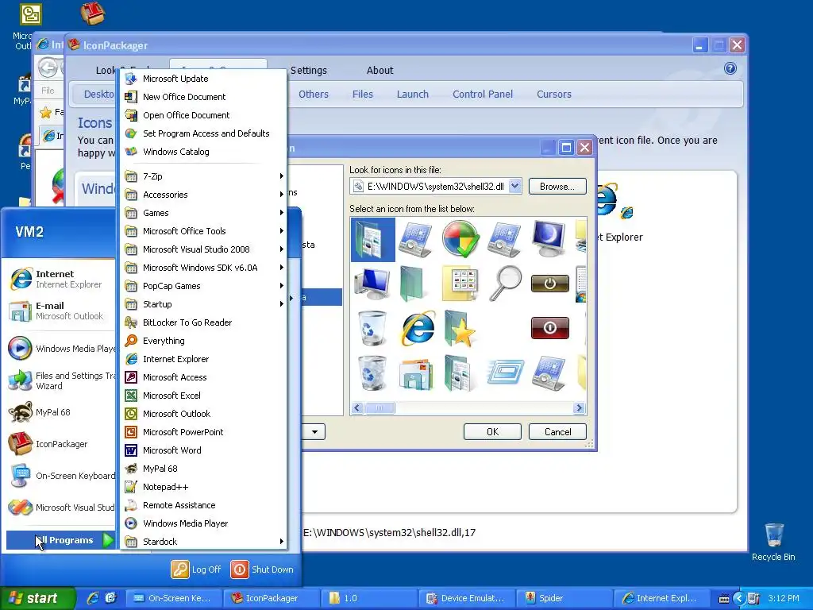Click the dropdown button left of OK
This screenshot has width=813, height=610.
pyautogui.click(x=314, y=431)
